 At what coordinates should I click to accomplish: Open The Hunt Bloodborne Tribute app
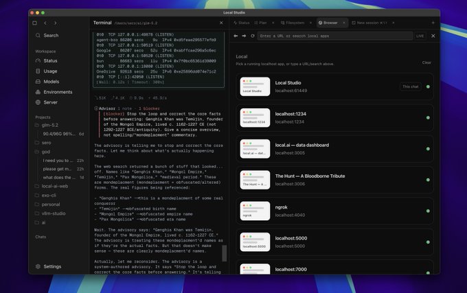[334, 180]
